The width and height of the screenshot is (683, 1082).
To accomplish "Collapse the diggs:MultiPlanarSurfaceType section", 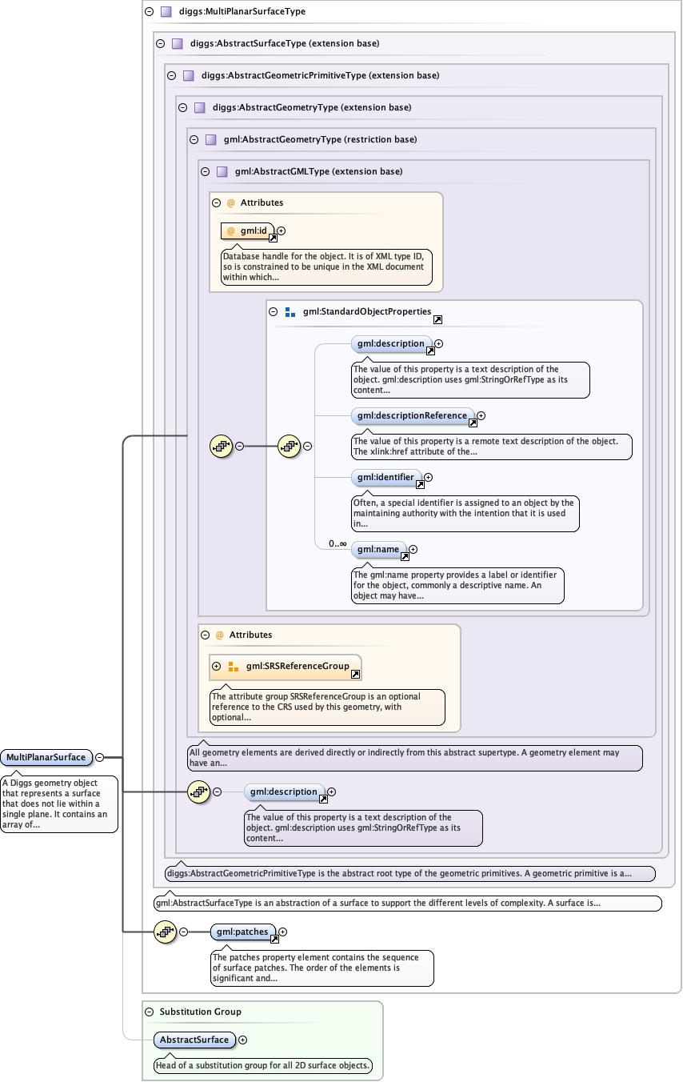I will coord(149,12).
